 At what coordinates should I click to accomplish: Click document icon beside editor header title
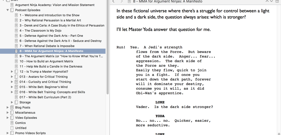[x=129, y=1]
